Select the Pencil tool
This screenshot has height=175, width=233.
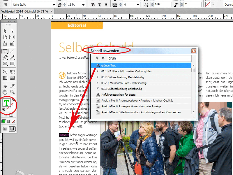(x=12, y=57)
